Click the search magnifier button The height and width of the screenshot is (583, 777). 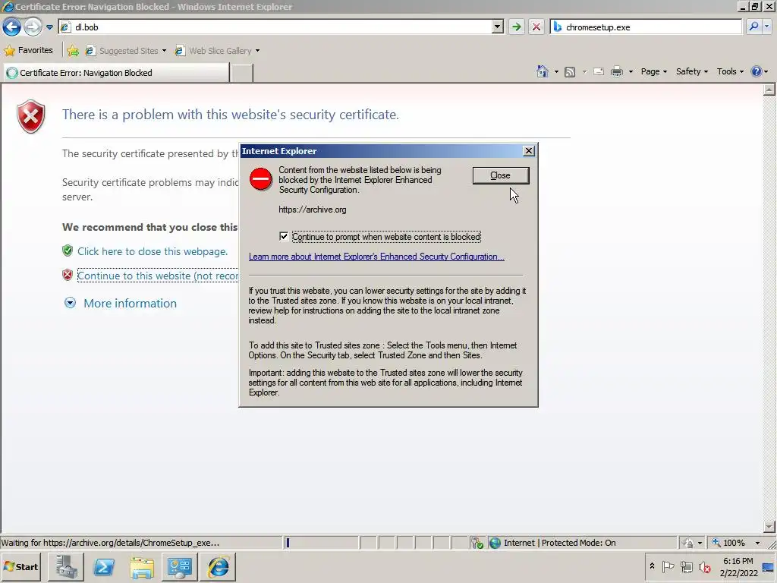(753, 27)
